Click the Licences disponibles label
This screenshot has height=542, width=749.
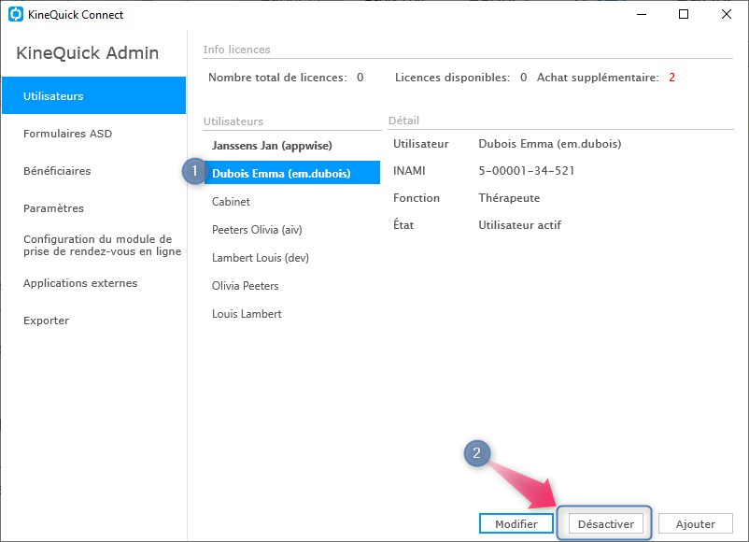[452, 78]
